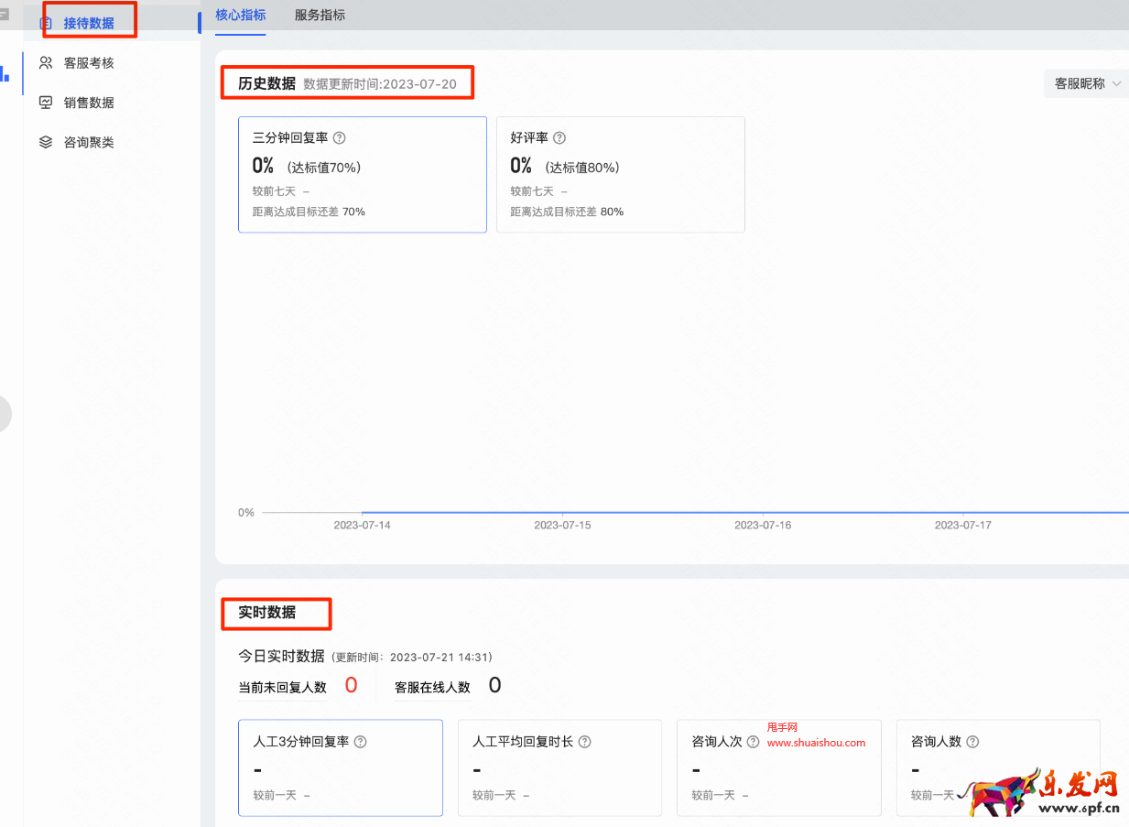Click 距离达成目标还差 80% text
The height and width of the screenshot is (827, 1129).
[x=567, y=212]
